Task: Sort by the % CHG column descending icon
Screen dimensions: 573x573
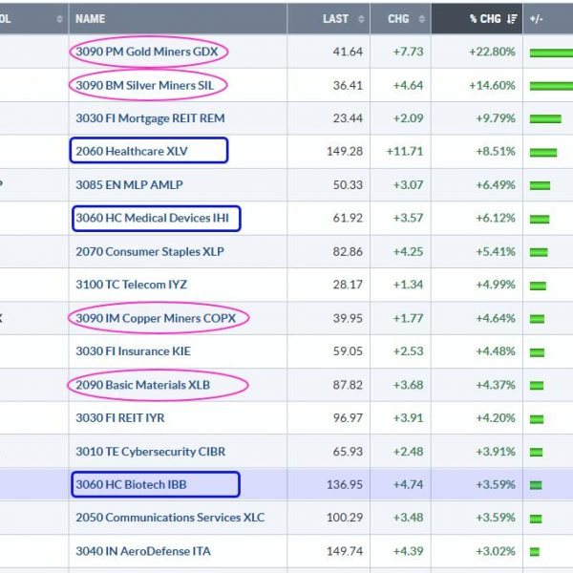Action: (x=512, y=19)
